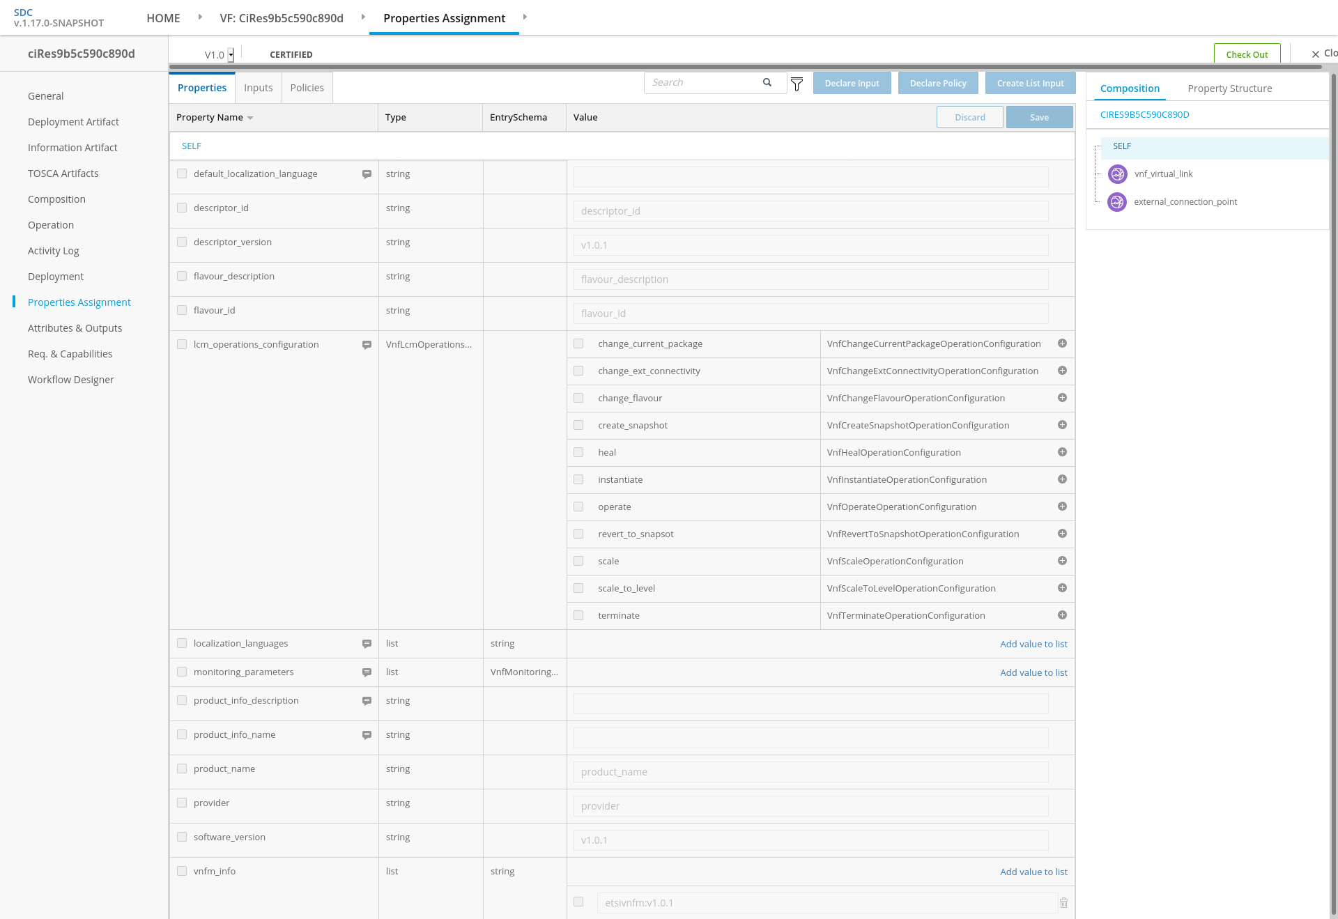The image size is (1338, 919).
Task: Open the Property Structure tab
Action: [1230, 88]
